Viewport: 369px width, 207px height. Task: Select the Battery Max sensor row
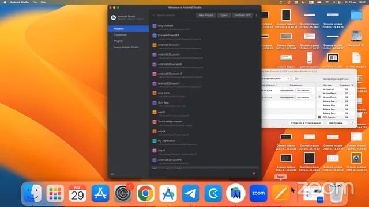coord(336,105)
